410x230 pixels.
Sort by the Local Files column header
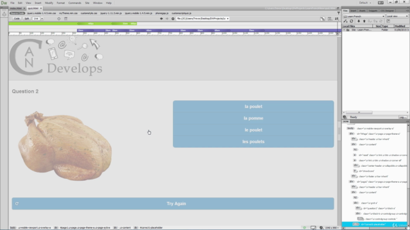coord(357,26)
